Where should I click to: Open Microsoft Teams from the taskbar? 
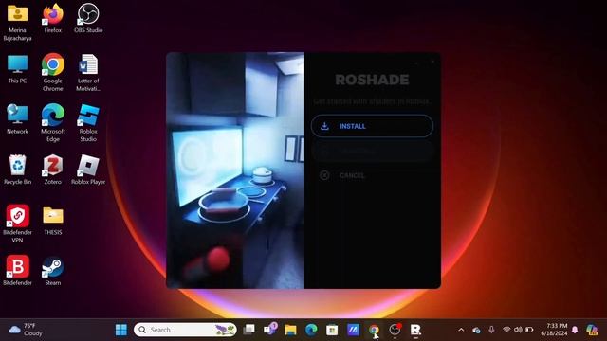coord(269,330)
